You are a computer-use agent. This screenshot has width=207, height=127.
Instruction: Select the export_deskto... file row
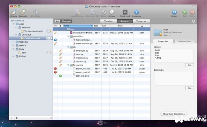(x=102, y=69)
